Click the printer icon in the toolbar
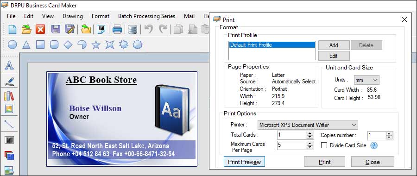 [x=117, y=29]
